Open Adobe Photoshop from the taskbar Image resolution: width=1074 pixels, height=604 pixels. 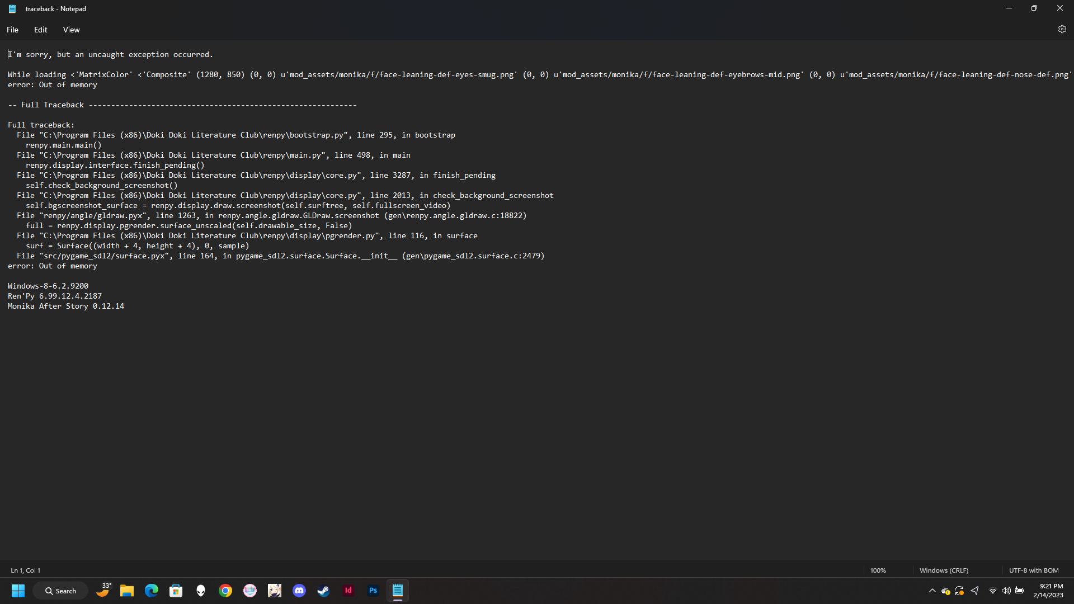click(373, 591)
